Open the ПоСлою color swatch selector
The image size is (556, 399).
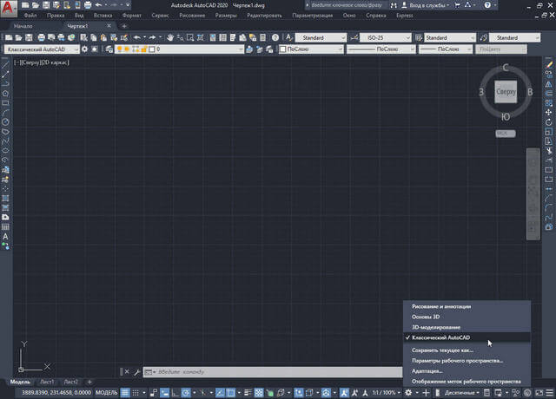tap(311, 49)
